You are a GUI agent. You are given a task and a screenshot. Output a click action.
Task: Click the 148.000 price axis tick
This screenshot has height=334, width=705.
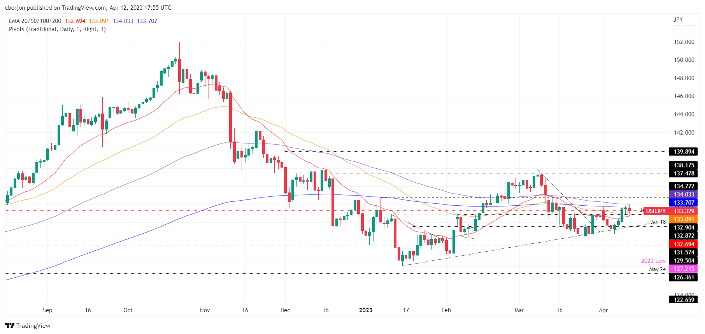tap(684, 78)
